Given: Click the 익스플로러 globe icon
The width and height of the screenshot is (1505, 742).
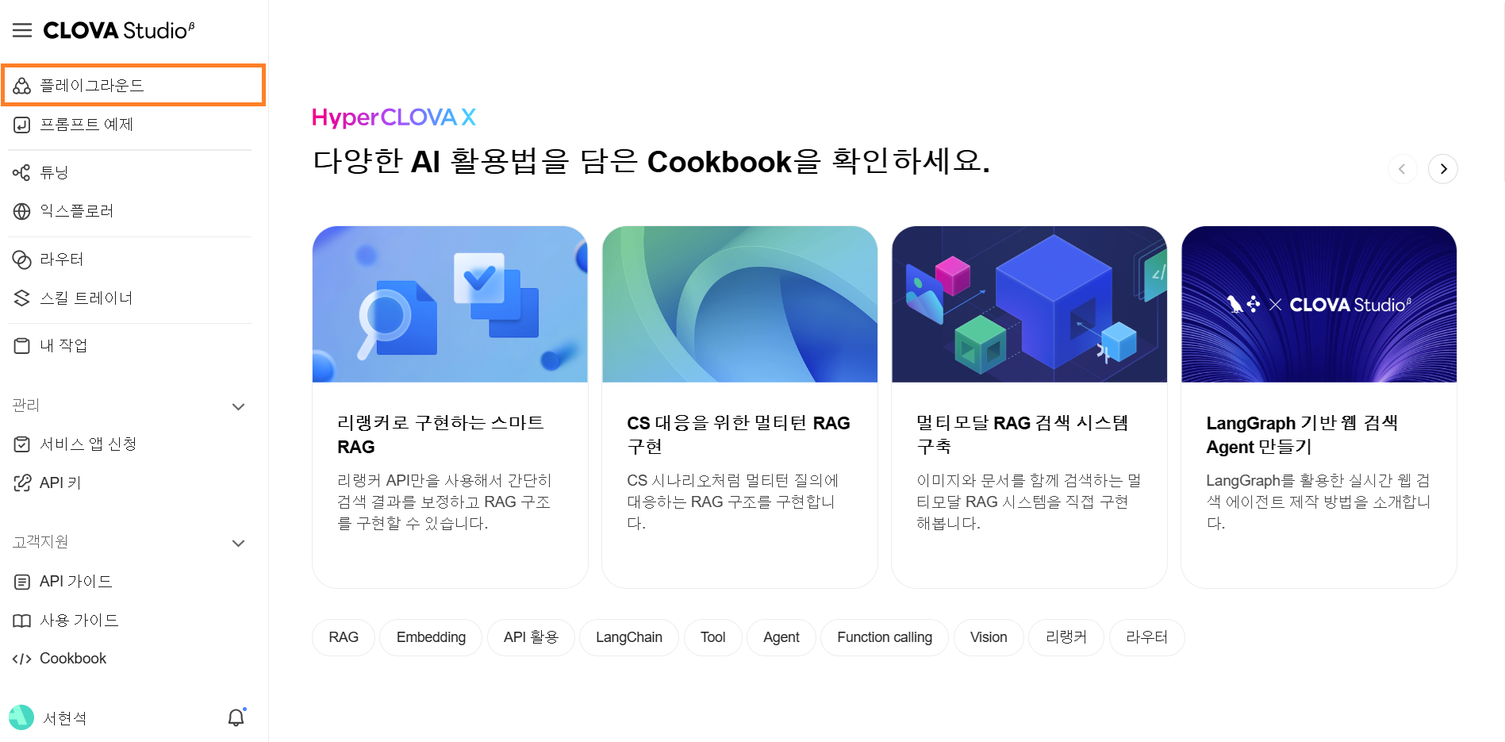Looking at the screenshot, I should [x=22, y=211].
